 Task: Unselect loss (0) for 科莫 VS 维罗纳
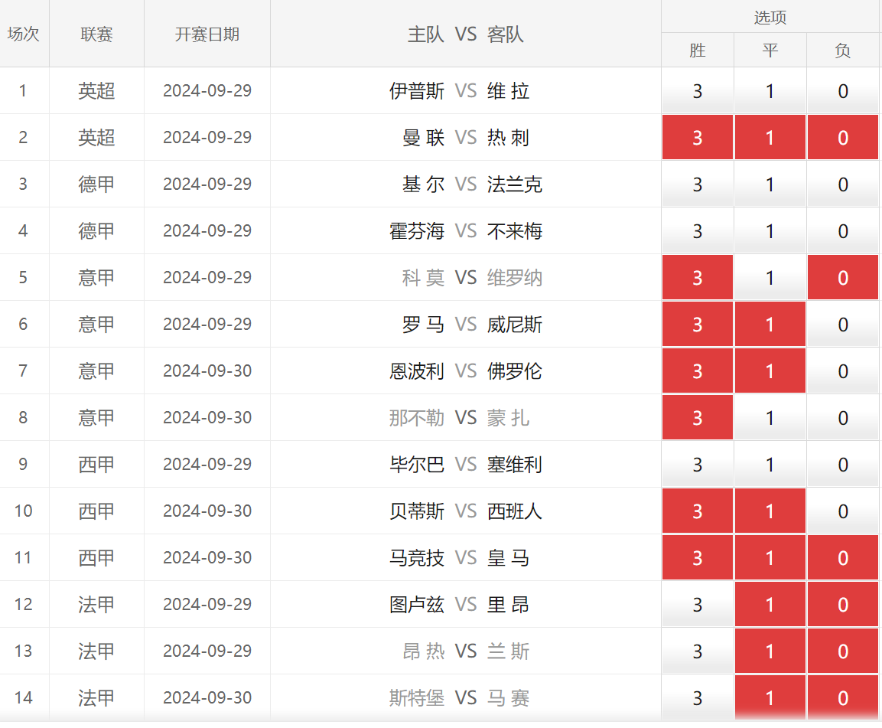[843, 278]
